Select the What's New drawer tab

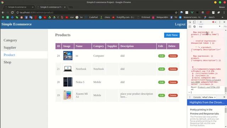(208, 97)
